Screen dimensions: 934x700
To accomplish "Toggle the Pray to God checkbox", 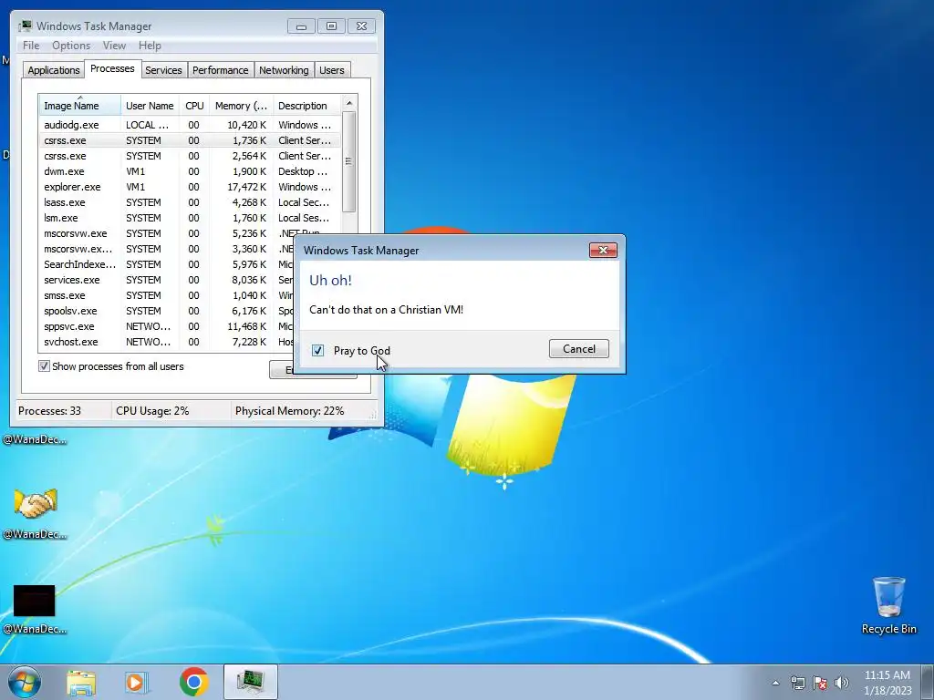I will 317,350.
